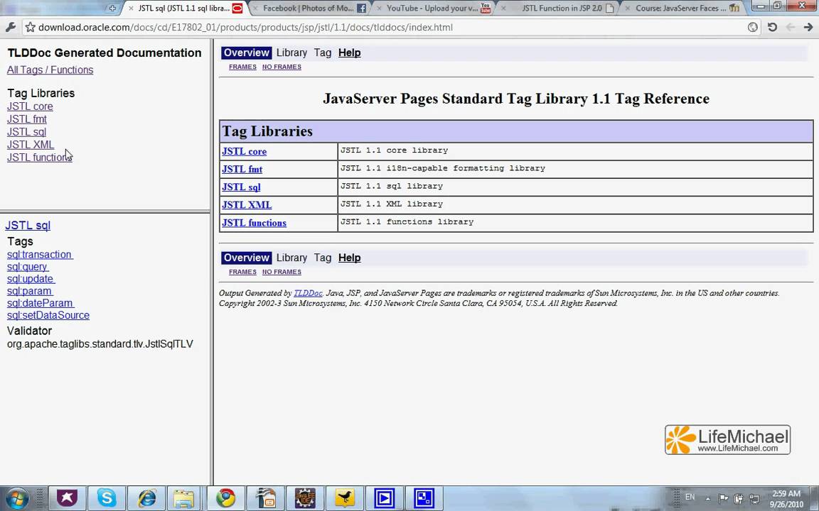Open the sql:setDataSource tag link
The width and height of the screenshot is (819, 511).
click(48, 315)
